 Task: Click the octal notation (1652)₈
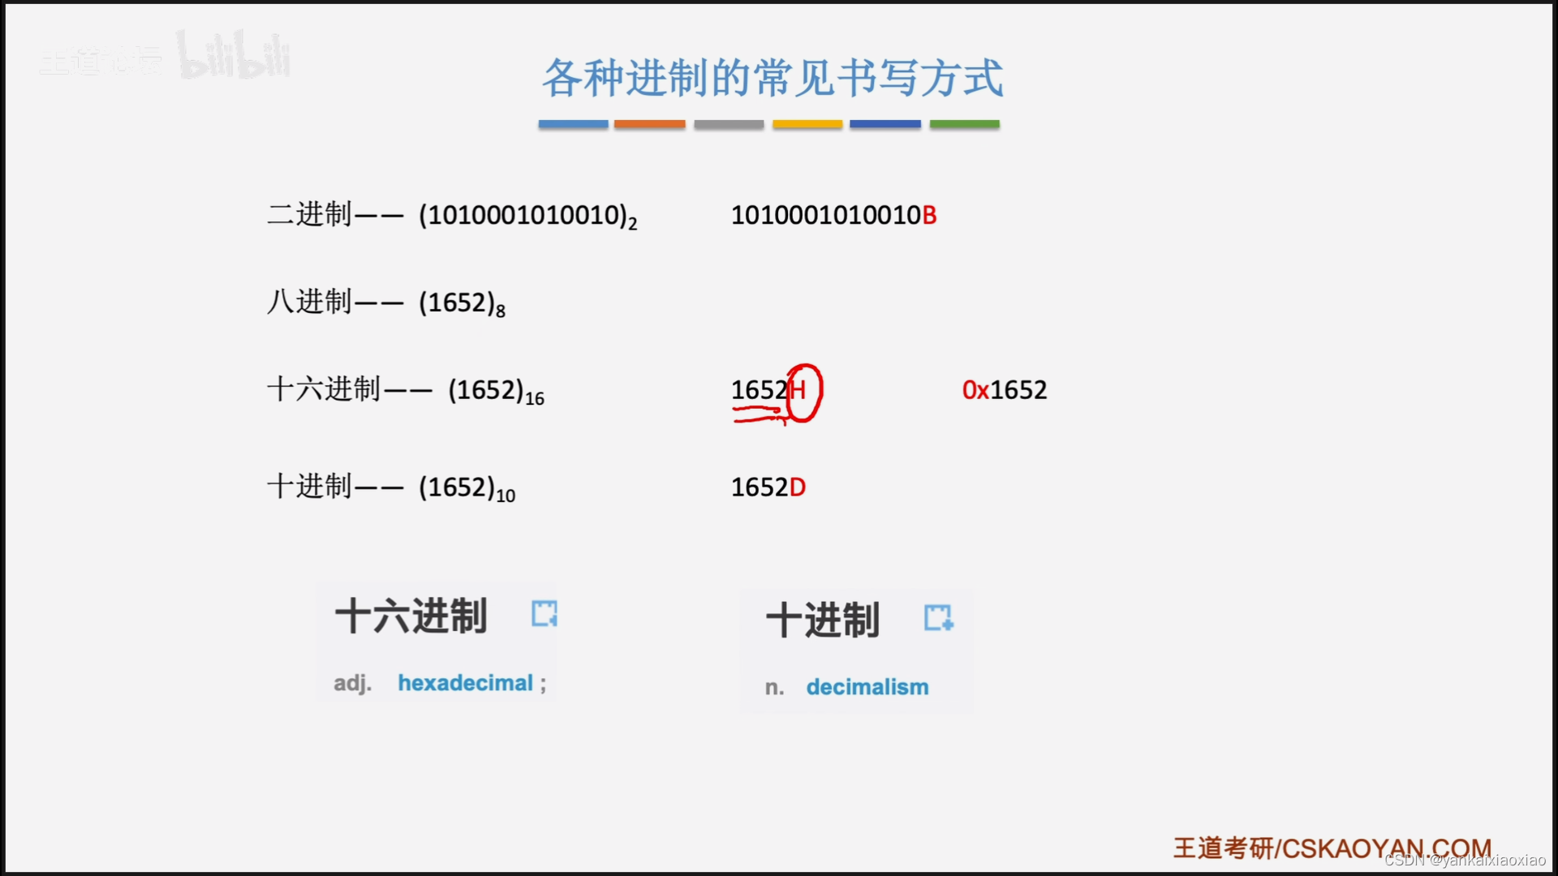pos(463,303)
